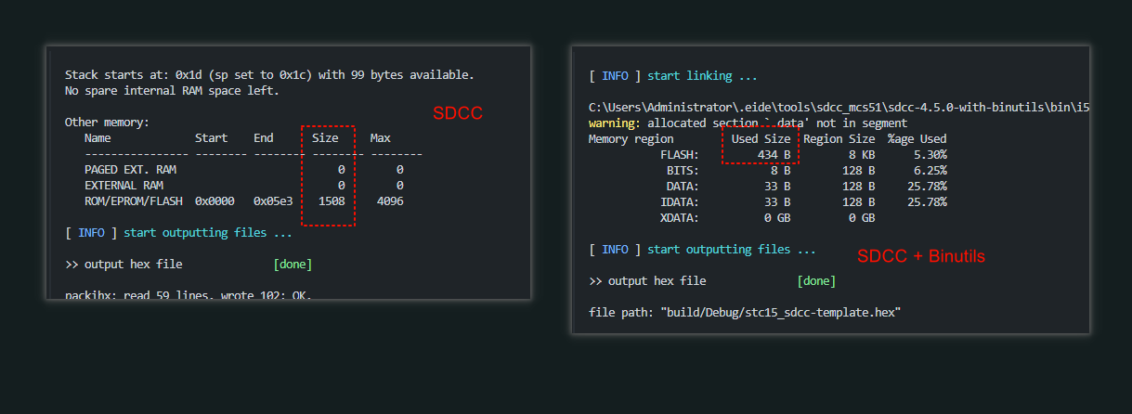1132x414 pixels.
Task: Click the 'start linking ...' info line
Action: [673, 76]
